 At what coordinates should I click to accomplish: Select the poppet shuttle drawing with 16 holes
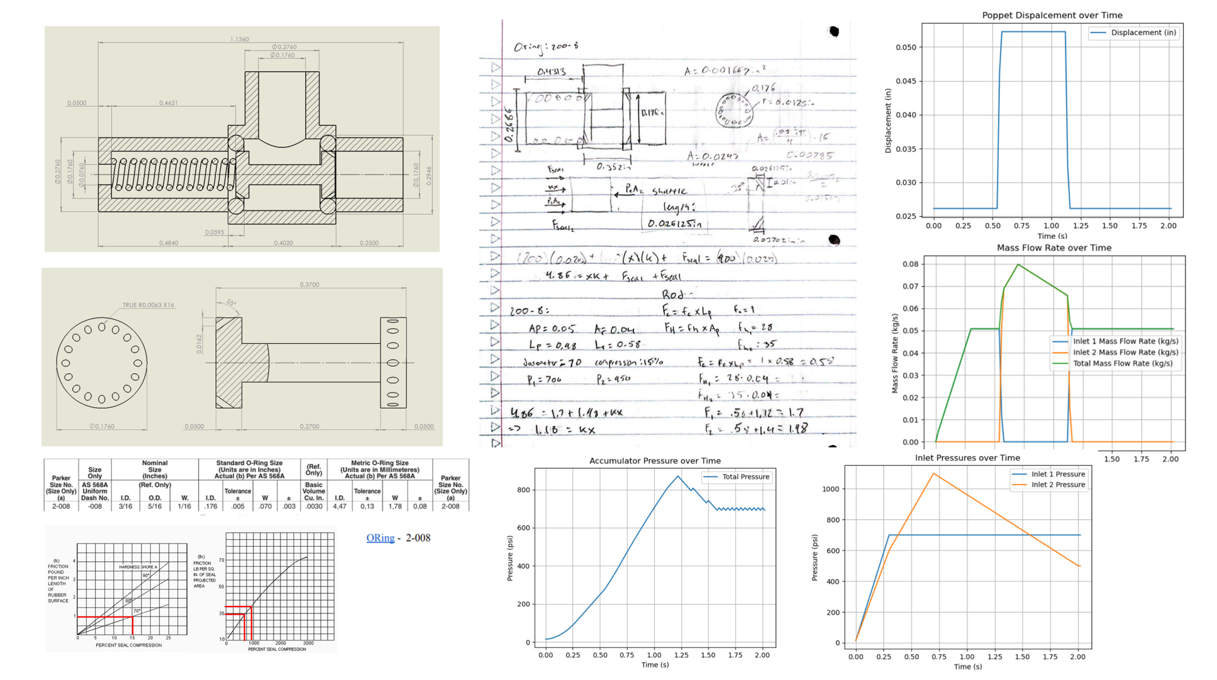(x=242, y=357)
